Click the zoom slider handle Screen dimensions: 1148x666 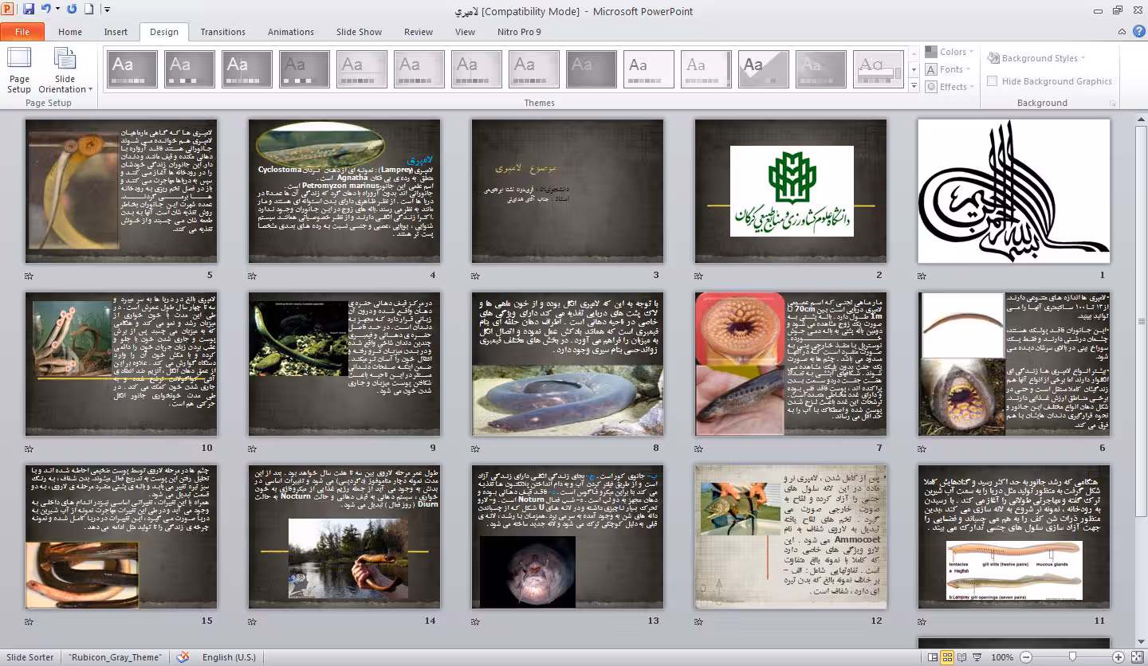pos(1072,657)
